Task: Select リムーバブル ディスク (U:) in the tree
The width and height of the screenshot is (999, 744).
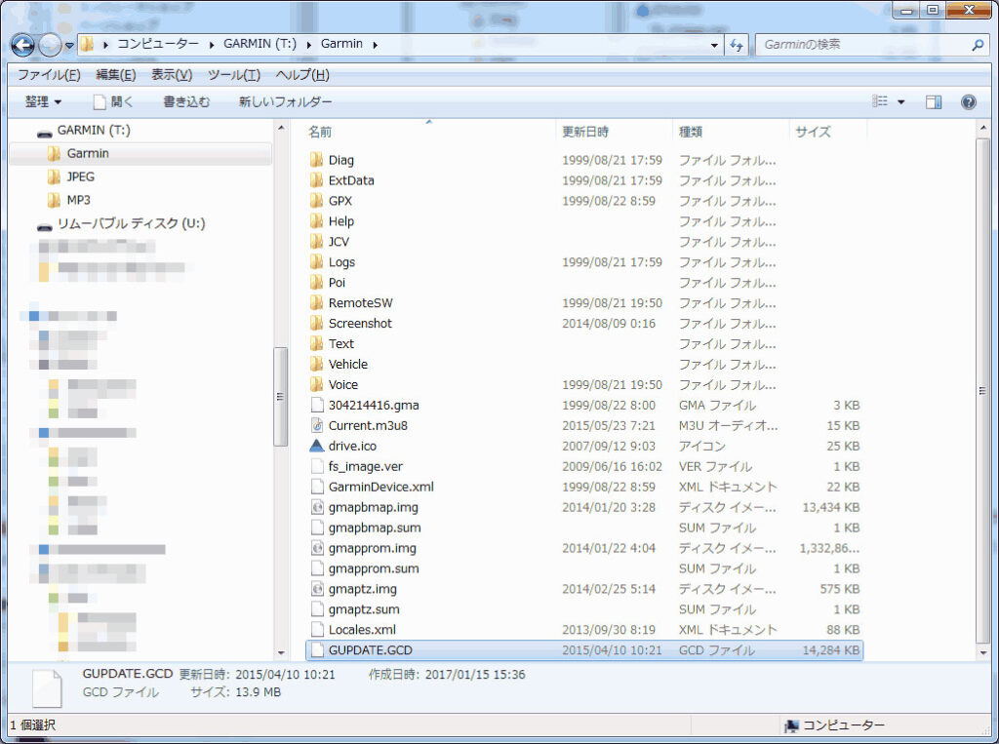Action: [x=131, y=223]
